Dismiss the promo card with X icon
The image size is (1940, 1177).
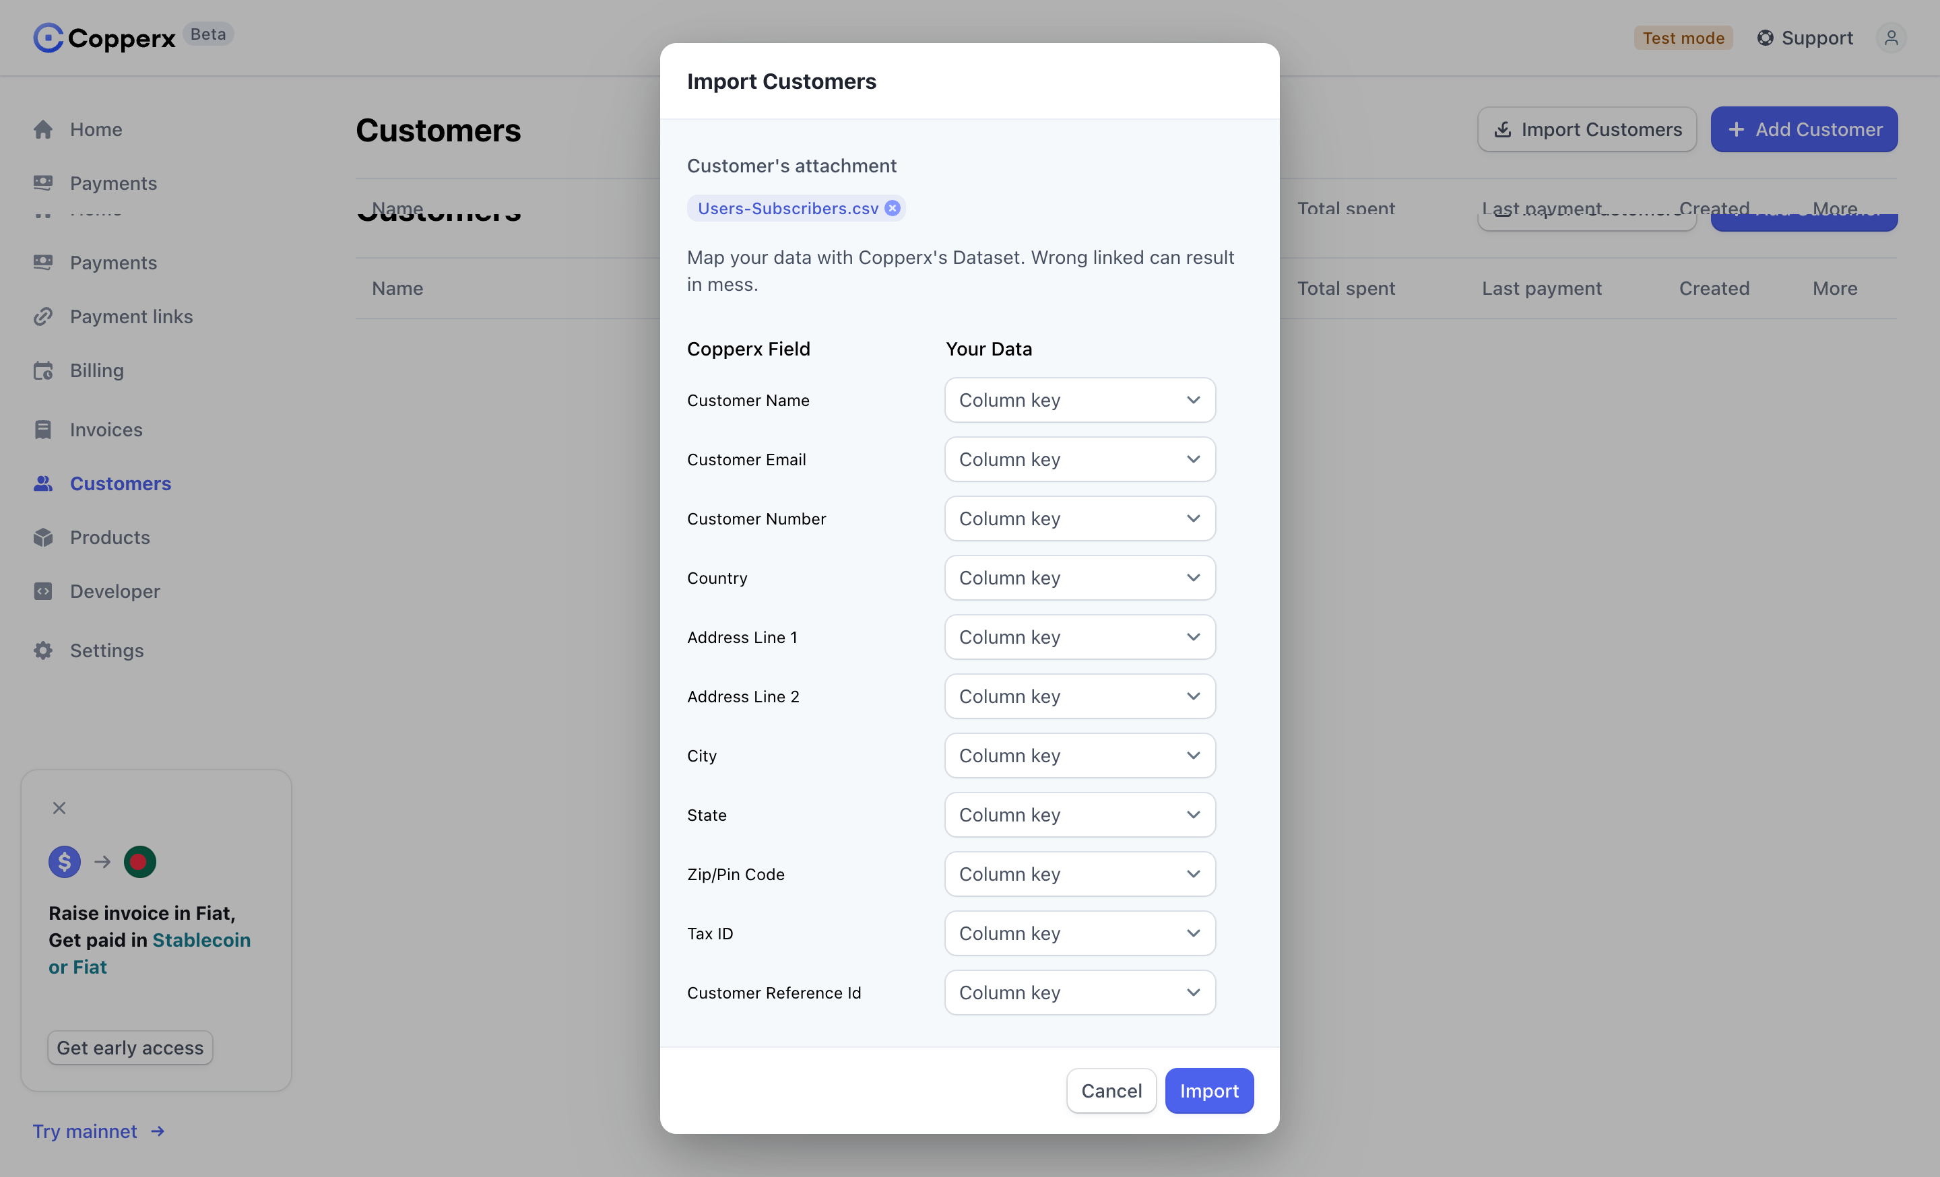pyautogui.click(x=59, y=808)
